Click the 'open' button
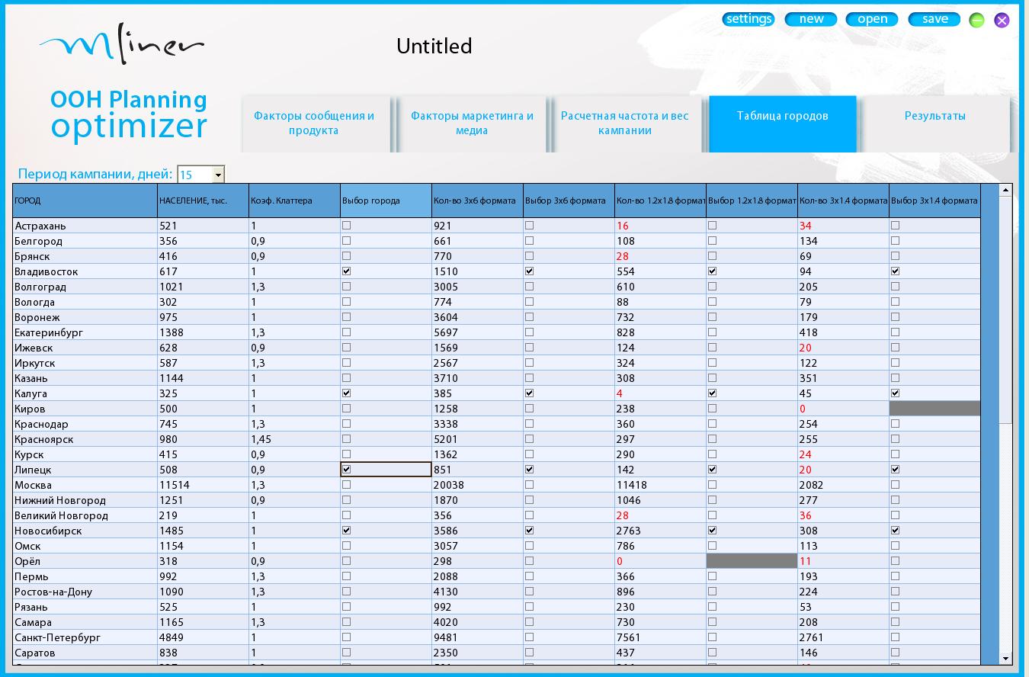This screenshot has height=677, width=1029. (x=872, y=19)
